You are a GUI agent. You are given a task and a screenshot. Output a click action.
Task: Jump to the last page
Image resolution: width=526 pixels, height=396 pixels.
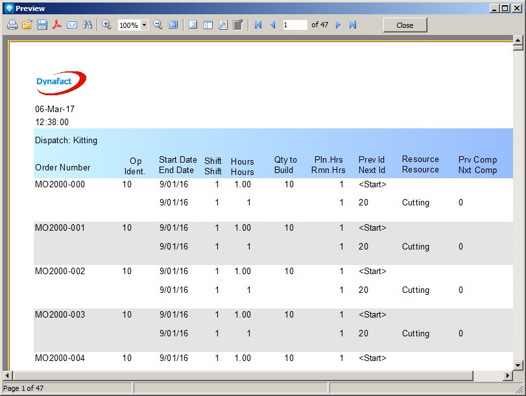tap(353, 25)
